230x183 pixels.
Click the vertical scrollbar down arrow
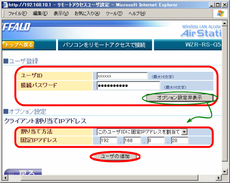pyautogui.click(x=225, y=172)
